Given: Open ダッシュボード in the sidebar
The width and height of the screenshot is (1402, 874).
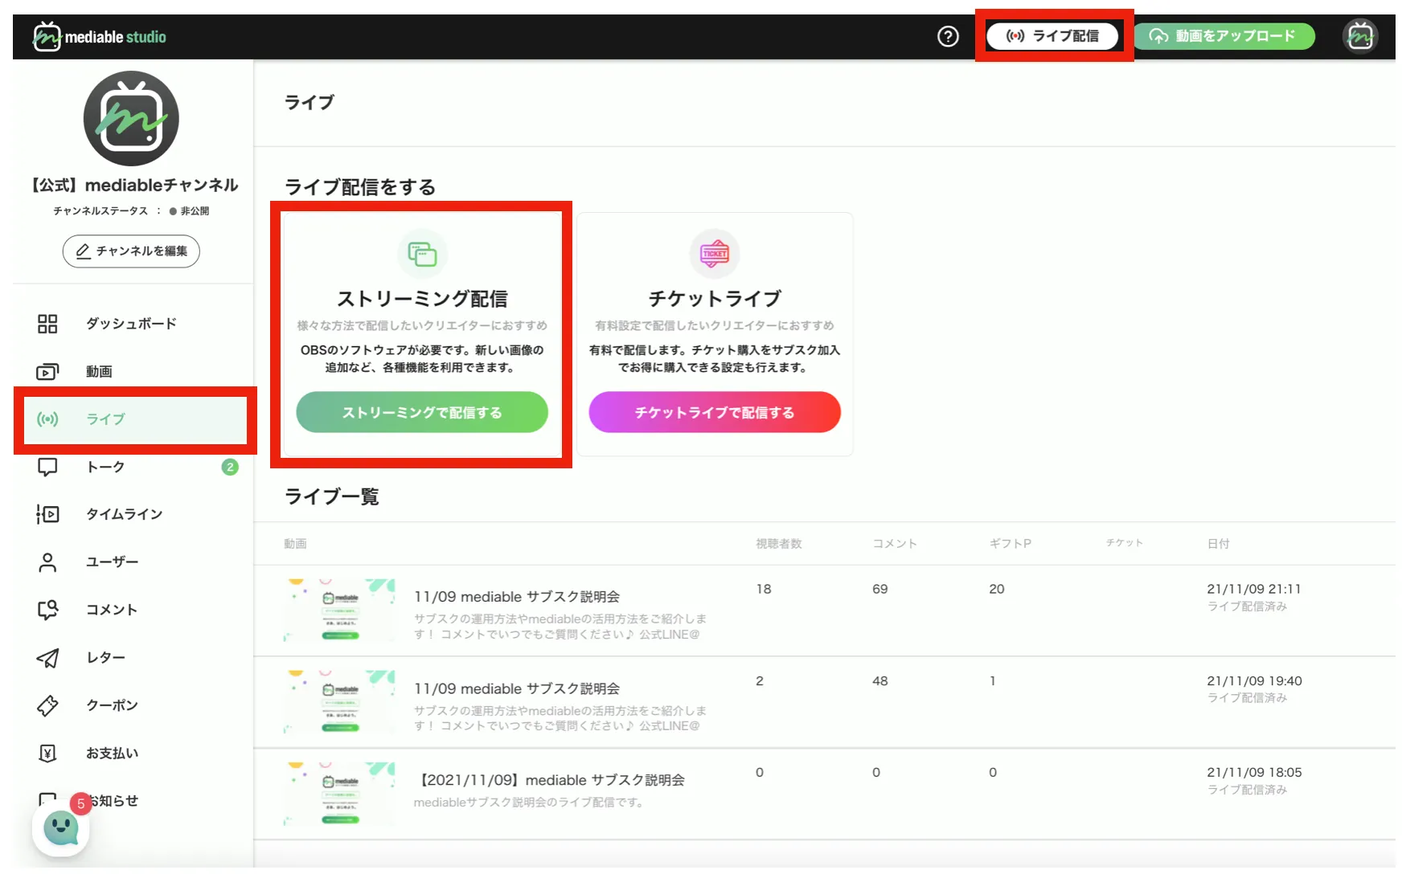Looking at the screenshot, I should coord(131,324).
